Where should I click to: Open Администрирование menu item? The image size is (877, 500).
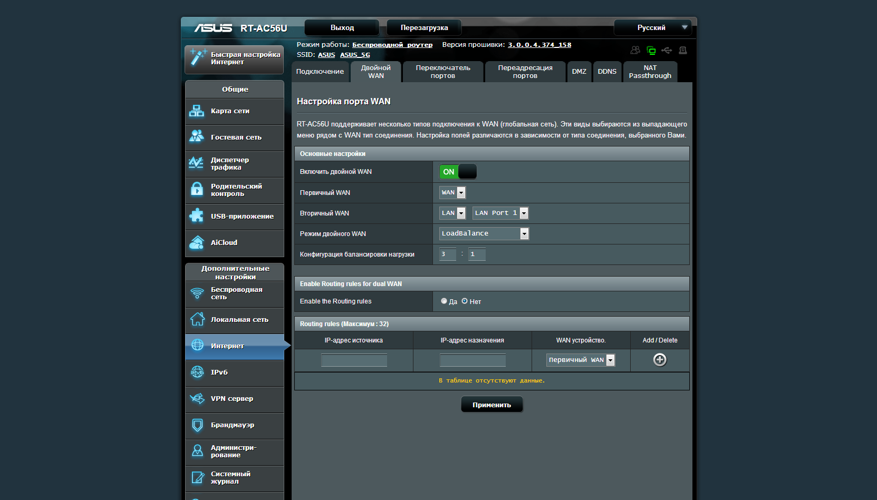coord(235,452)
